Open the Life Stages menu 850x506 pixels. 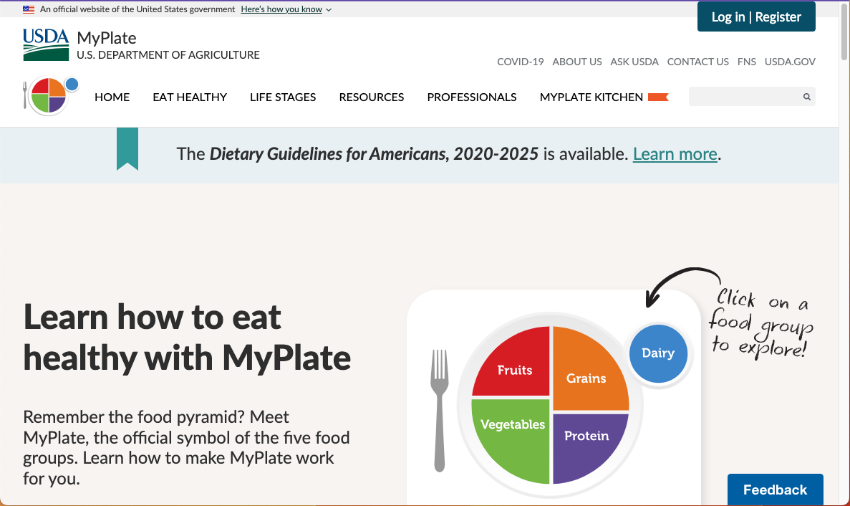point(283,97)
